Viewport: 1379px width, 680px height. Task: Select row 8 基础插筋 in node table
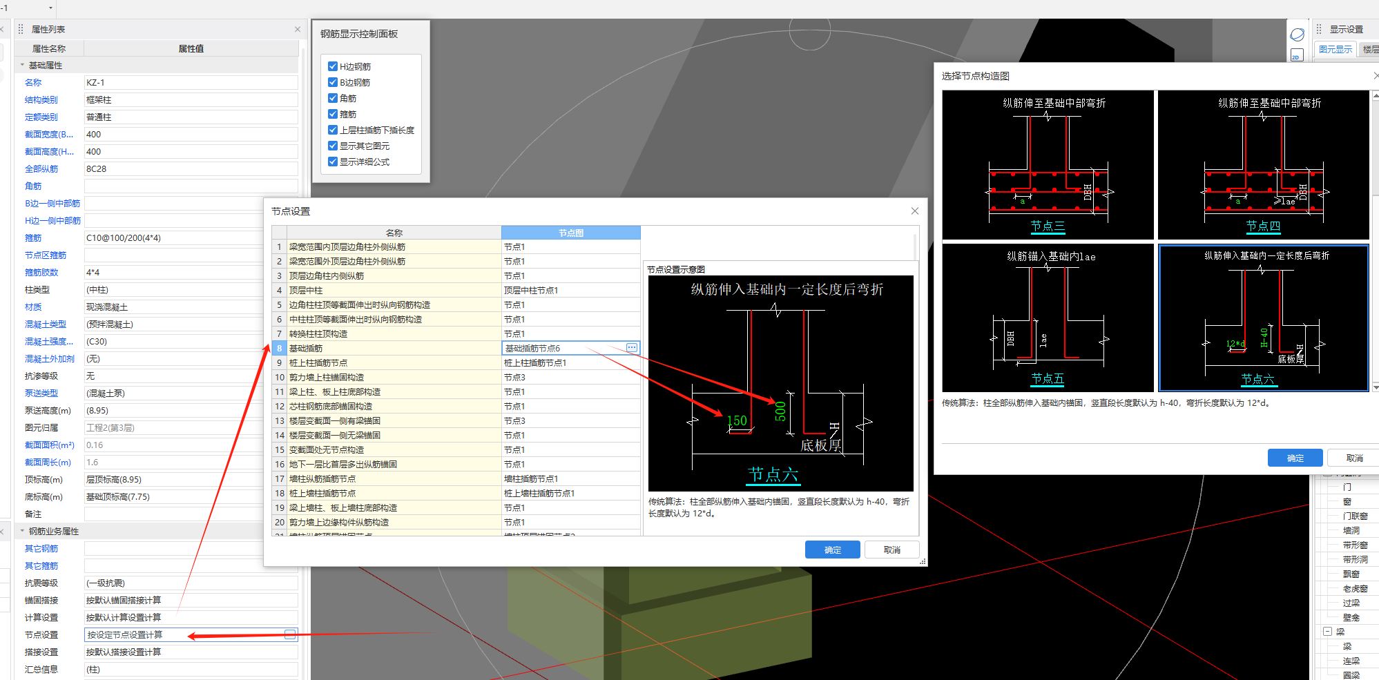394,348
